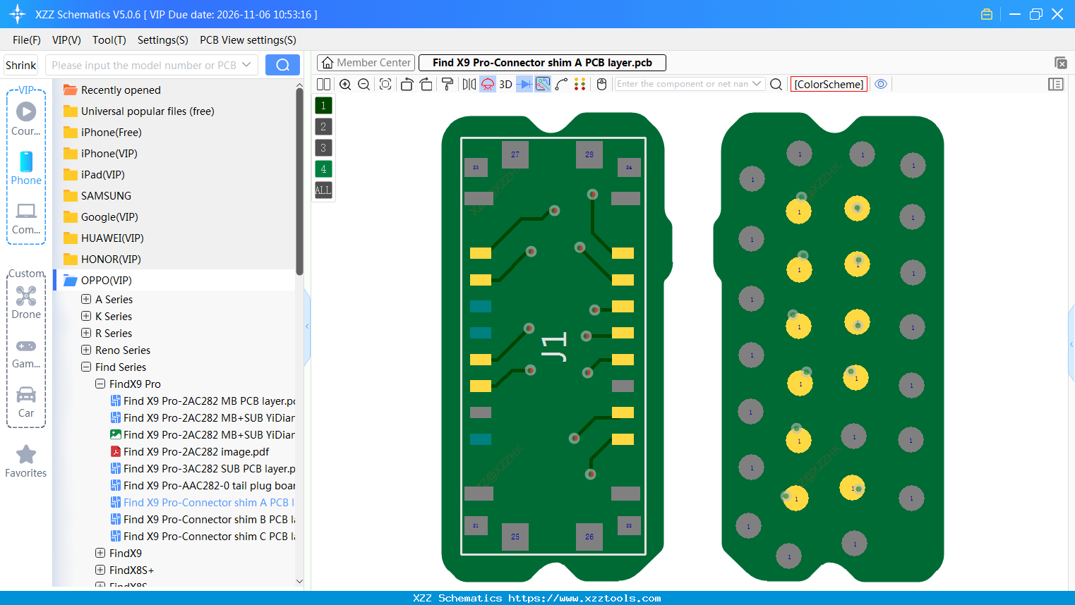Expand the R Series node
This screenshot has width=1075, height=605.
tap(86, 333)
